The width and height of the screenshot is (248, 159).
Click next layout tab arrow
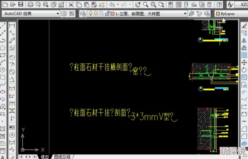[30, 157]
